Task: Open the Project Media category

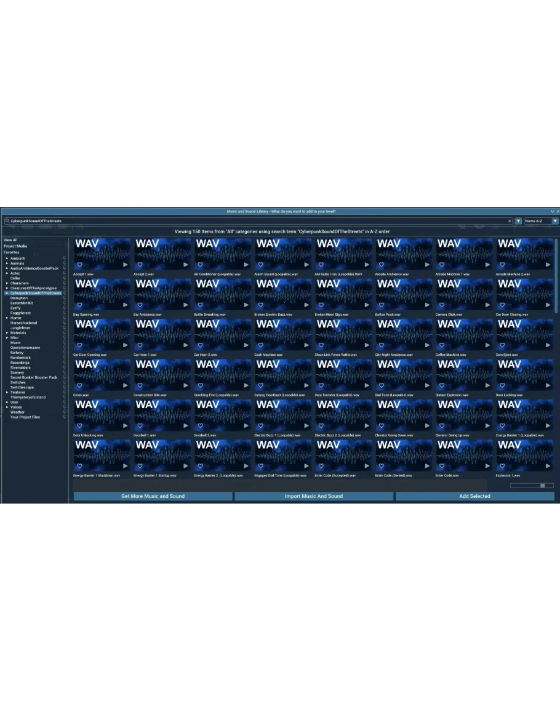Action: click(15, 246)
